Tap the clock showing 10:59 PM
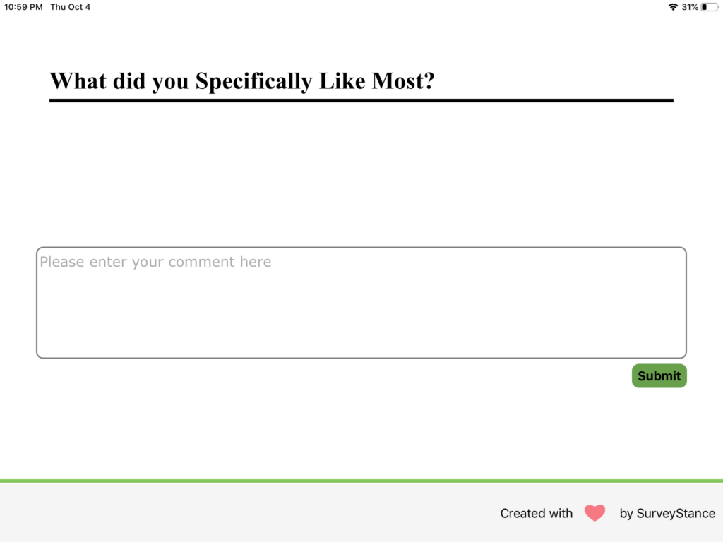The image size is (723, 542). click(x=23, y=7)
